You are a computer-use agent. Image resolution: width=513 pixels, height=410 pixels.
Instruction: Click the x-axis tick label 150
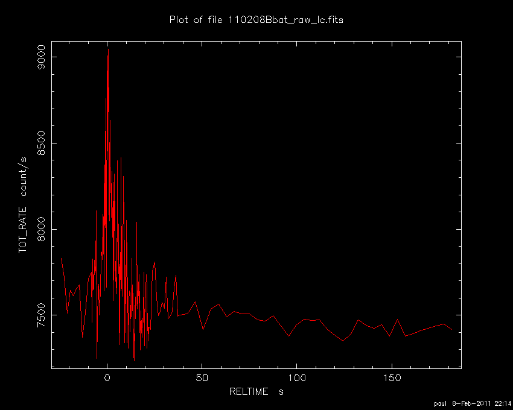click(392, 378)
